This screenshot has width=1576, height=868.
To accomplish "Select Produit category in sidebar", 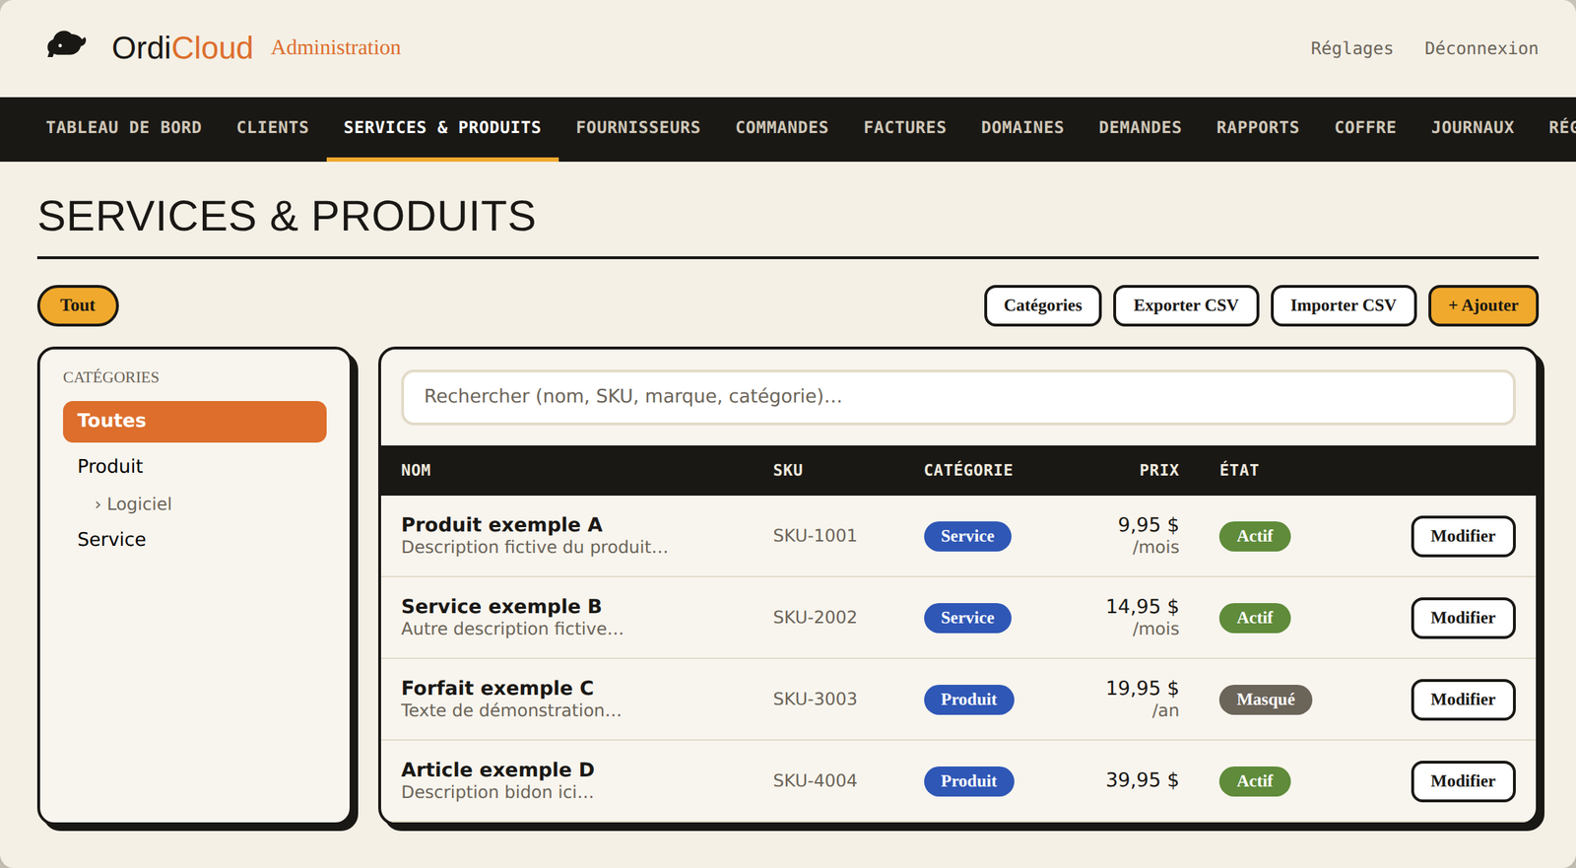I will [x=110, y=466].
